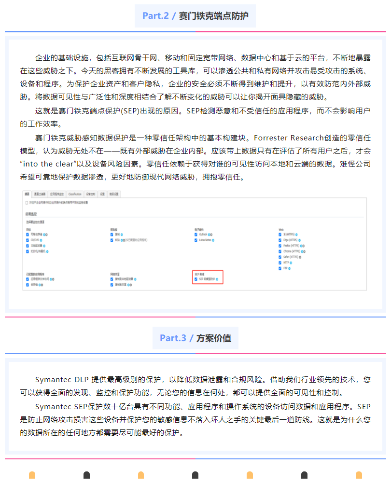Check the unchecked box above 启用监控
This screenshot has width=391, height=483.
click(27, 203)
